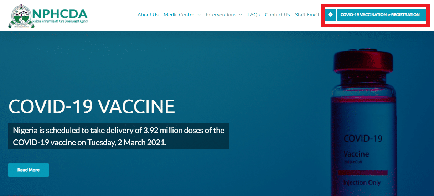Expand the Media Center dropdown arrow
434x196 pixels.
click(x=199, y=15)
